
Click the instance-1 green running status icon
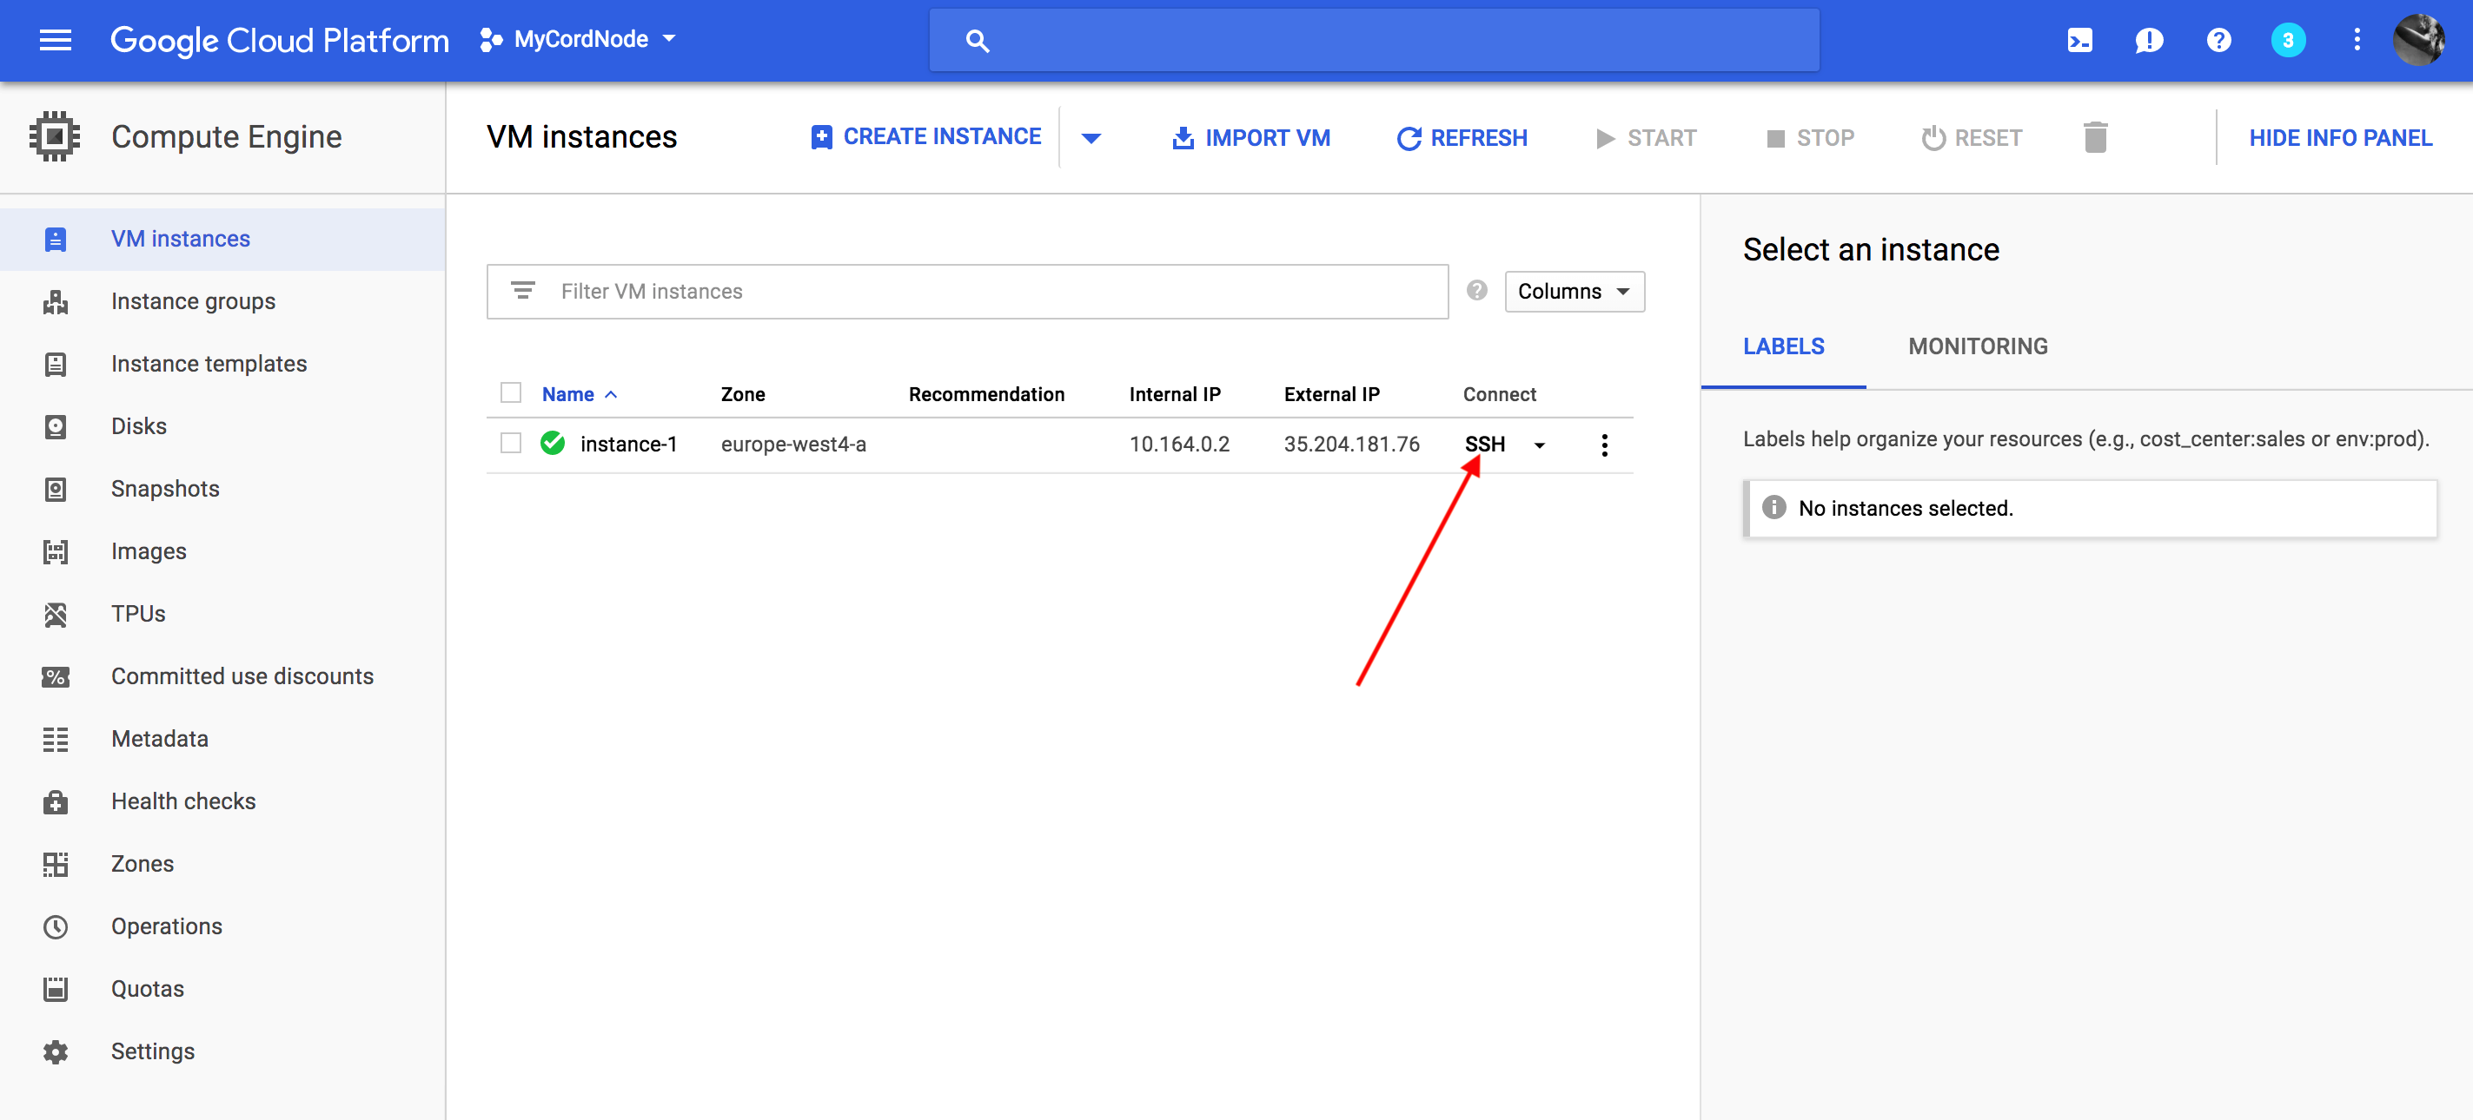point(552,443)
